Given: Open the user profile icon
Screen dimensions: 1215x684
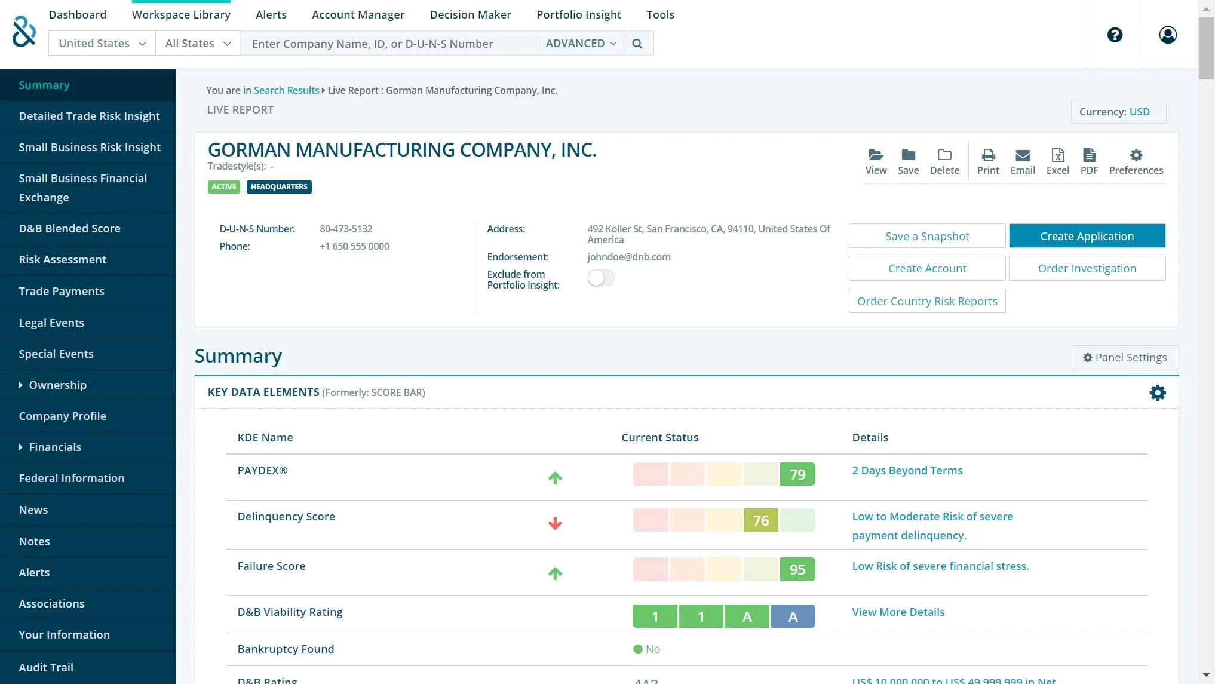Looking at the screenshot, I should pos(1167,35).
